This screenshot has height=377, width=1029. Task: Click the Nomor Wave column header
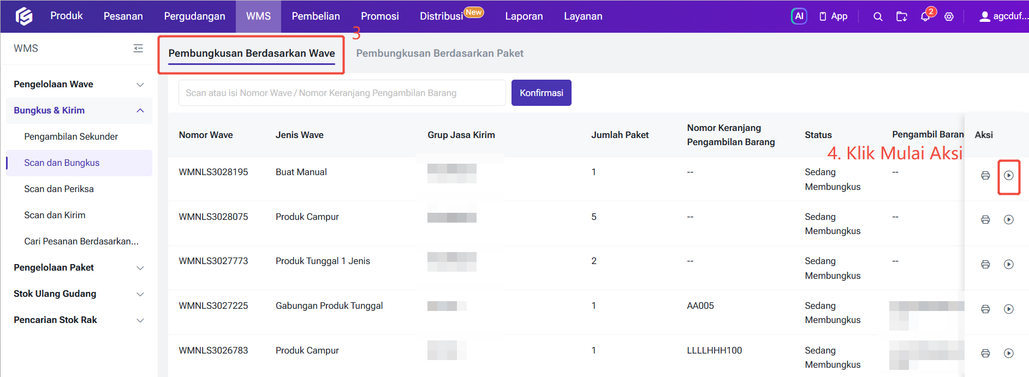point(206,135)
